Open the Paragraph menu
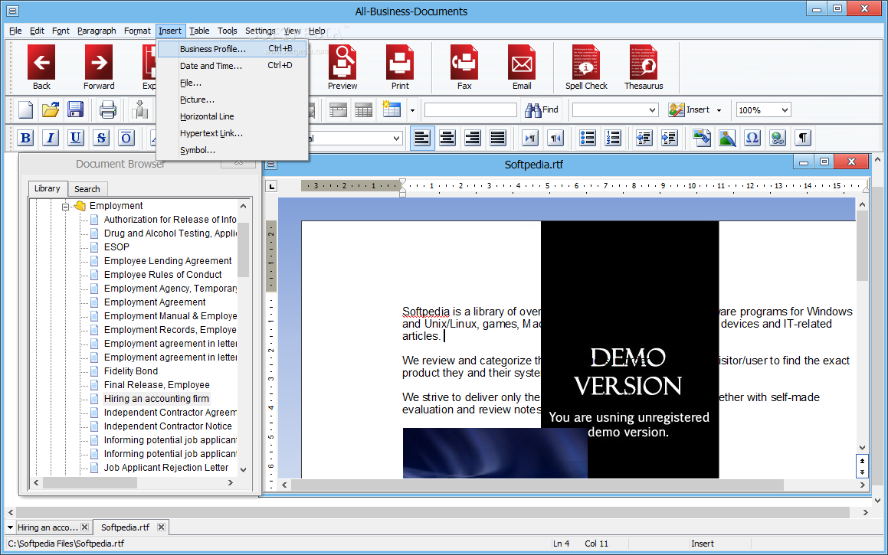 click(97, 31)
